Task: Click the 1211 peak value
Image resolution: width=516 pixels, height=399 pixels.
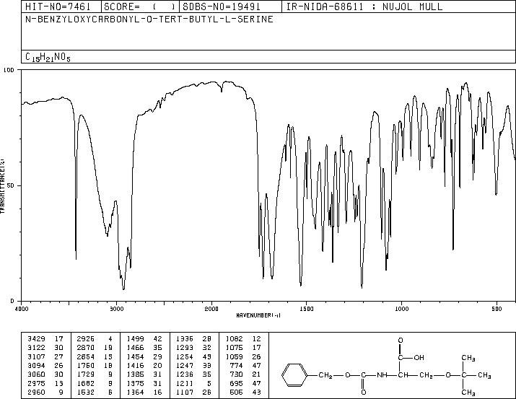Action: pos(185,383)
